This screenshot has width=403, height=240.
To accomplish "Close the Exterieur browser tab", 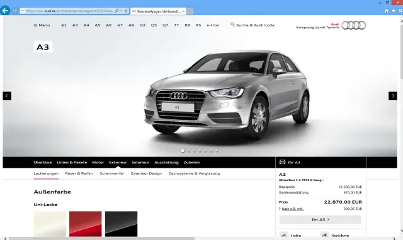I will (183, 11).
